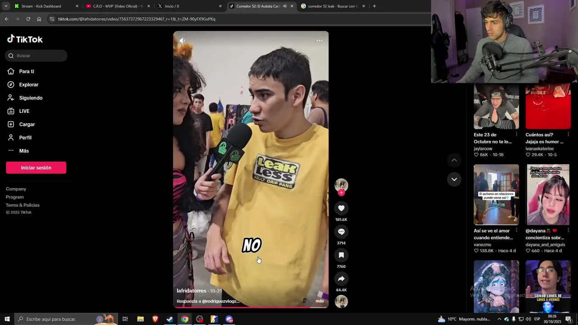This screenshot has width=578, height=325.
Task: Open Steam from taskbar
Action: pos(170,319)
